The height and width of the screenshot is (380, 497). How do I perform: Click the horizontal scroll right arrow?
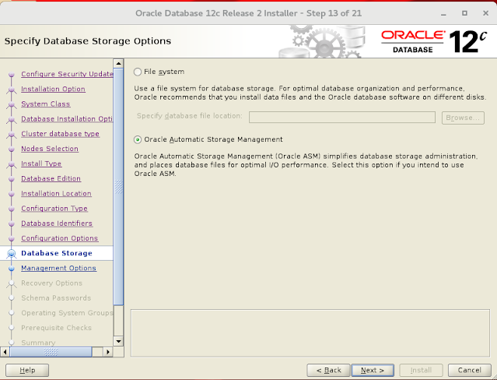[x=108, y=352]
